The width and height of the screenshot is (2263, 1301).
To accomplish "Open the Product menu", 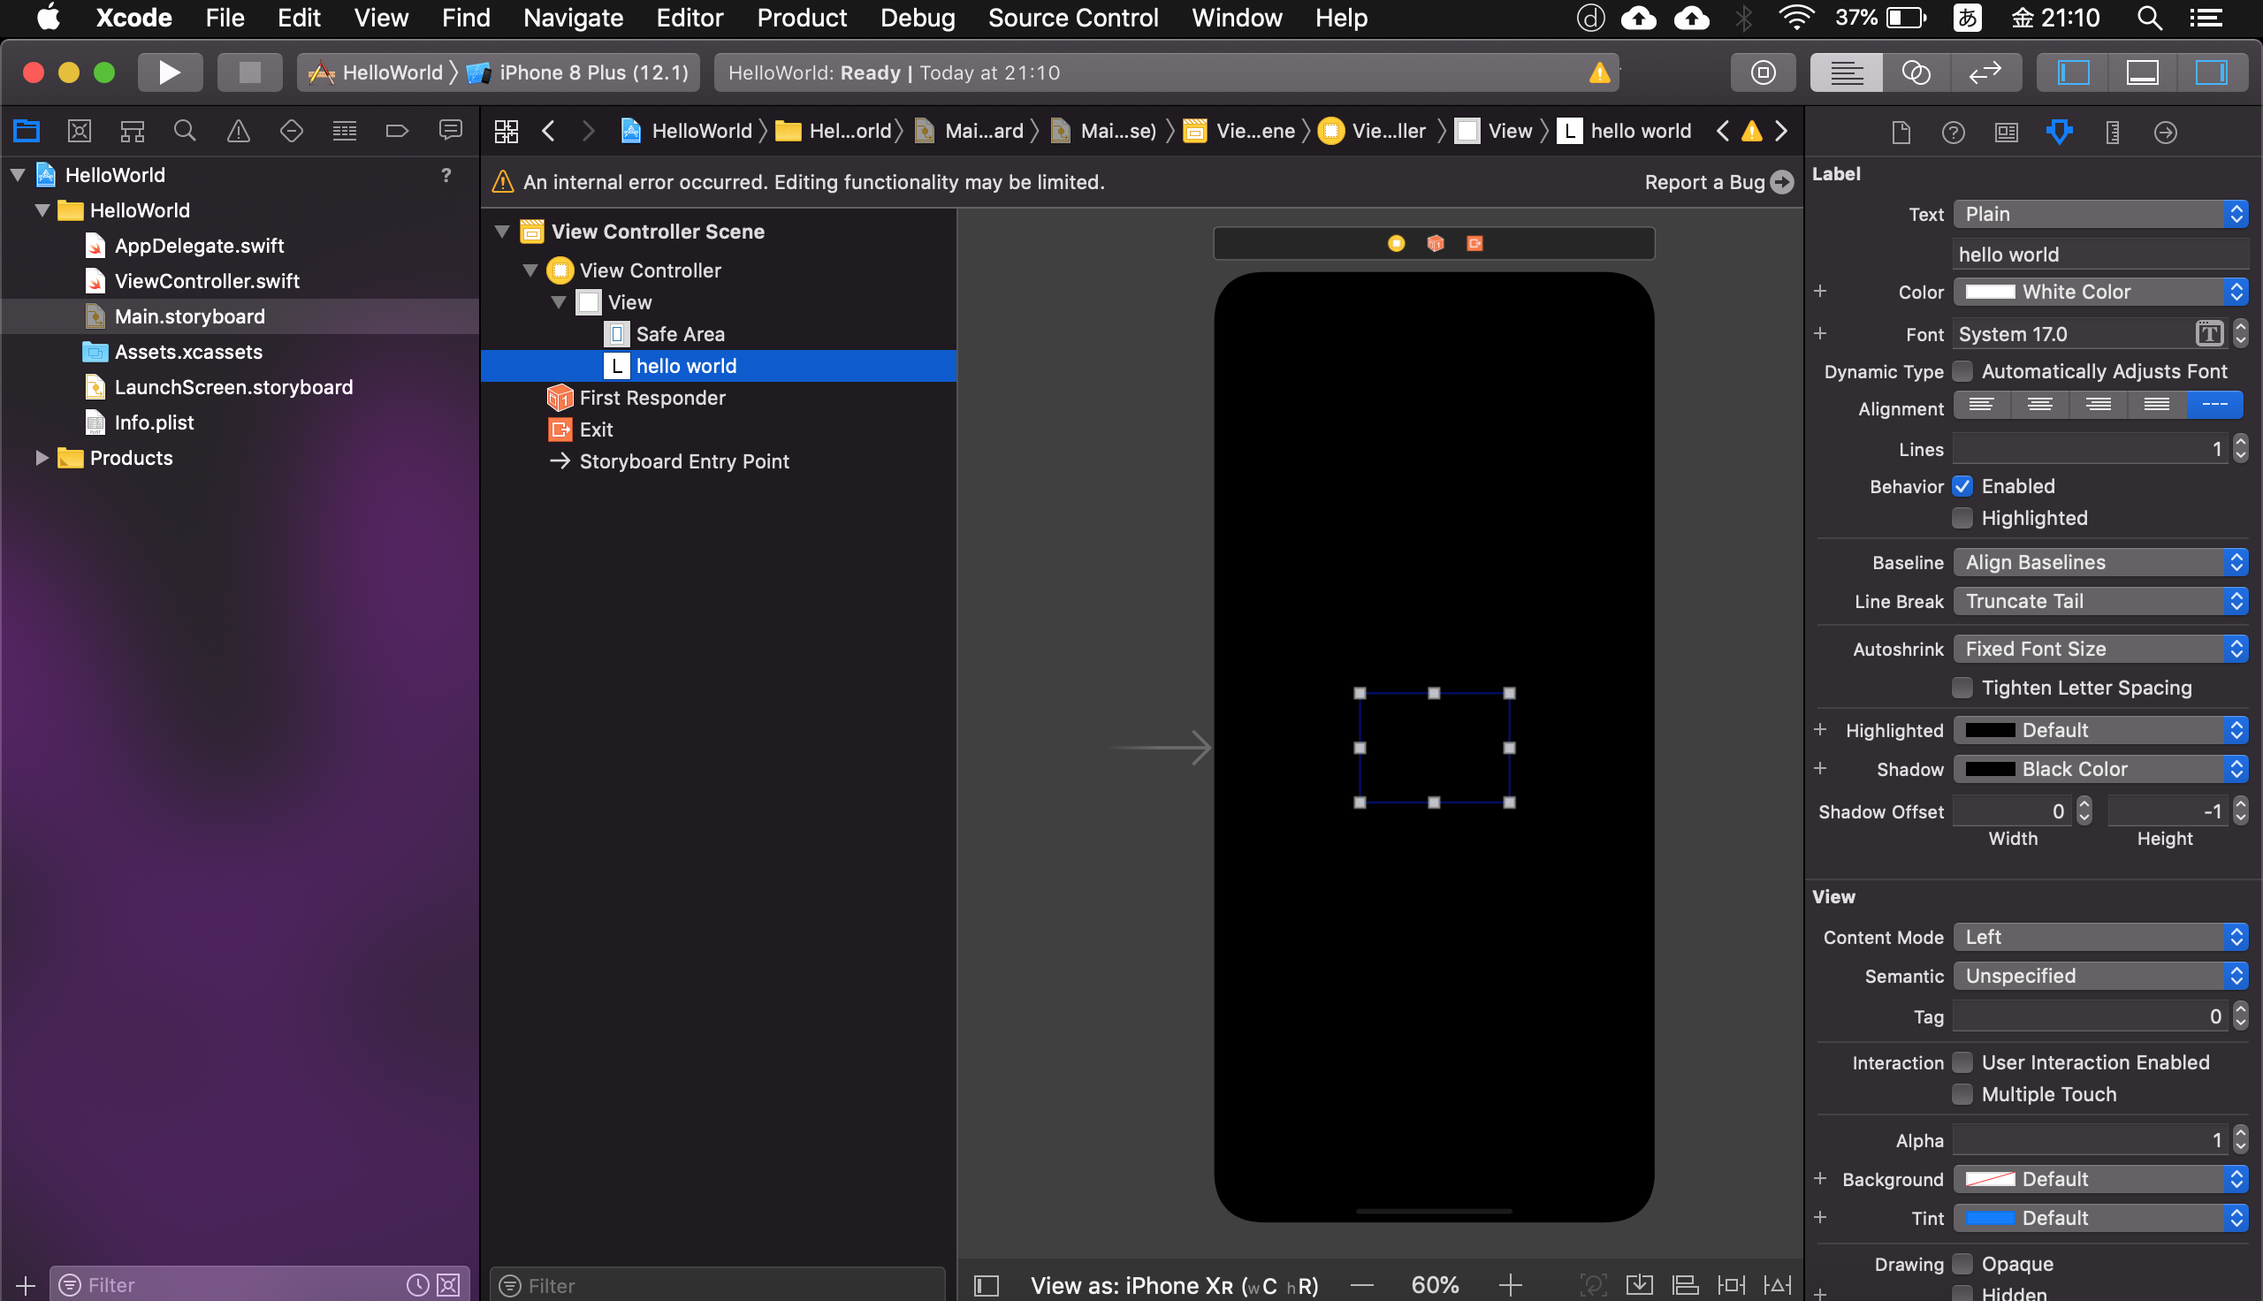I will point(801,18).
